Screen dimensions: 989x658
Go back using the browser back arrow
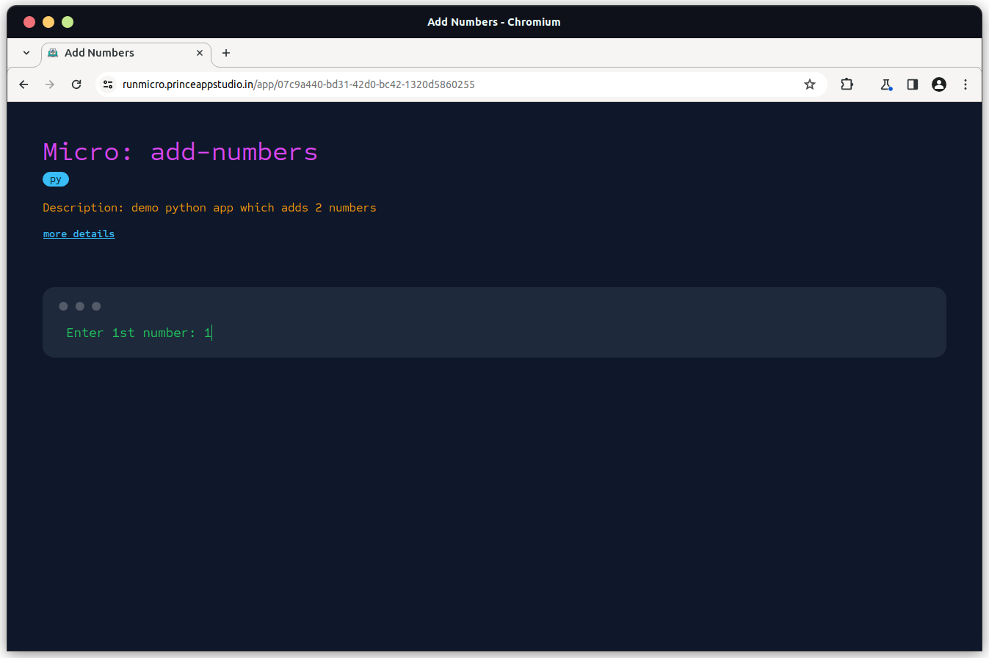tap(23, 84)
